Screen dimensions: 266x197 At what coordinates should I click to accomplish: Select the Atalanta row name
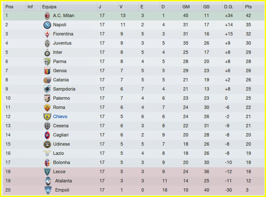click(64, 181)
